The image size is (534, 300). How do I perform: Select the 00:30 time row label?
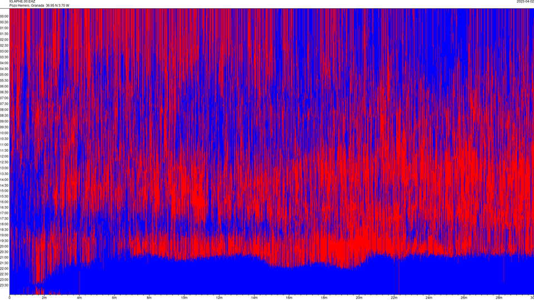tap(4, 22)
